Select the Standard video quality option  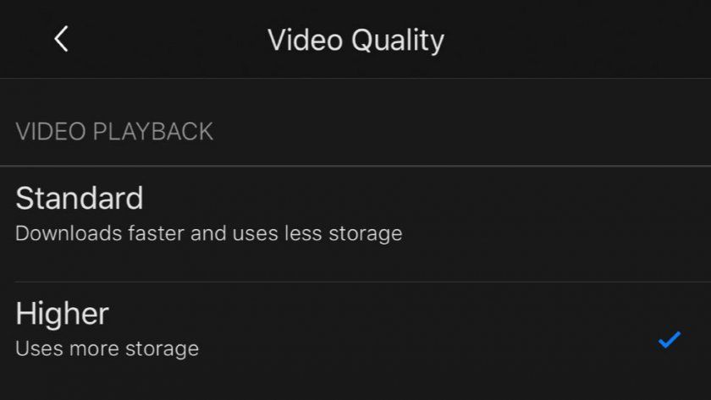[355, 224]
